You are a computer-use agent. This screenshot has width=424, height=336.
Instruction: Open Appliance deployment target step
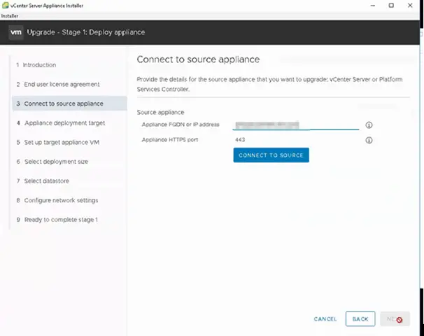tap(61, 123)
